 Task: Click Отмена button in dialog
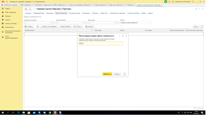(117, 74)
